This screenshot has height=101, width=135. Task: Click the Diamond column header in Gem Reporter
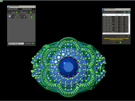pos(28,15)
